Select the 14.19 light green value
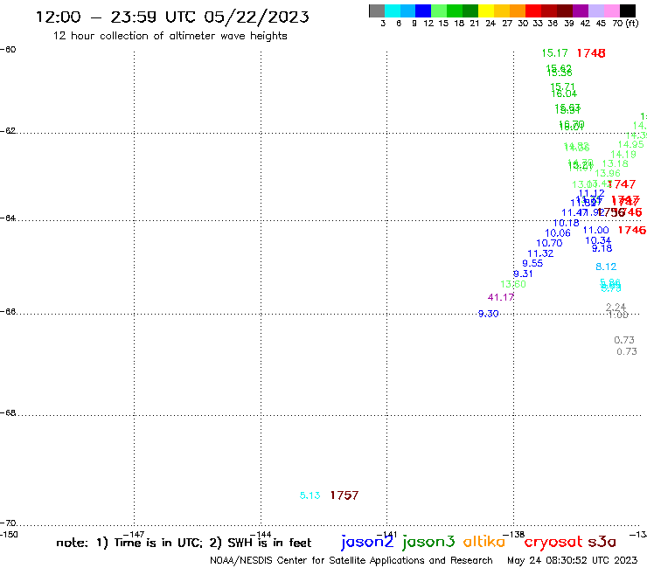This screenshot has width=647, height=568. click(x=623, y=155)
